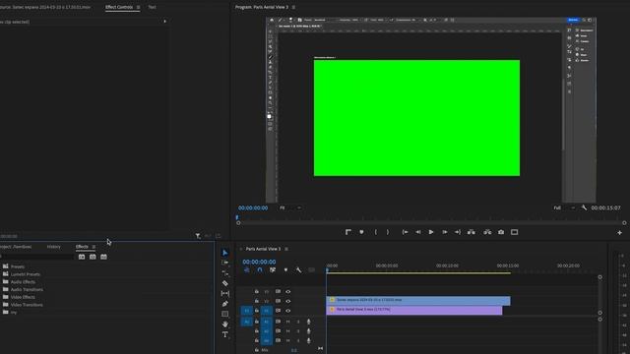The width and height of the screenshot is (630, 354).
Task: Play the sequence in Program Monitor
Action: [431, 232]
